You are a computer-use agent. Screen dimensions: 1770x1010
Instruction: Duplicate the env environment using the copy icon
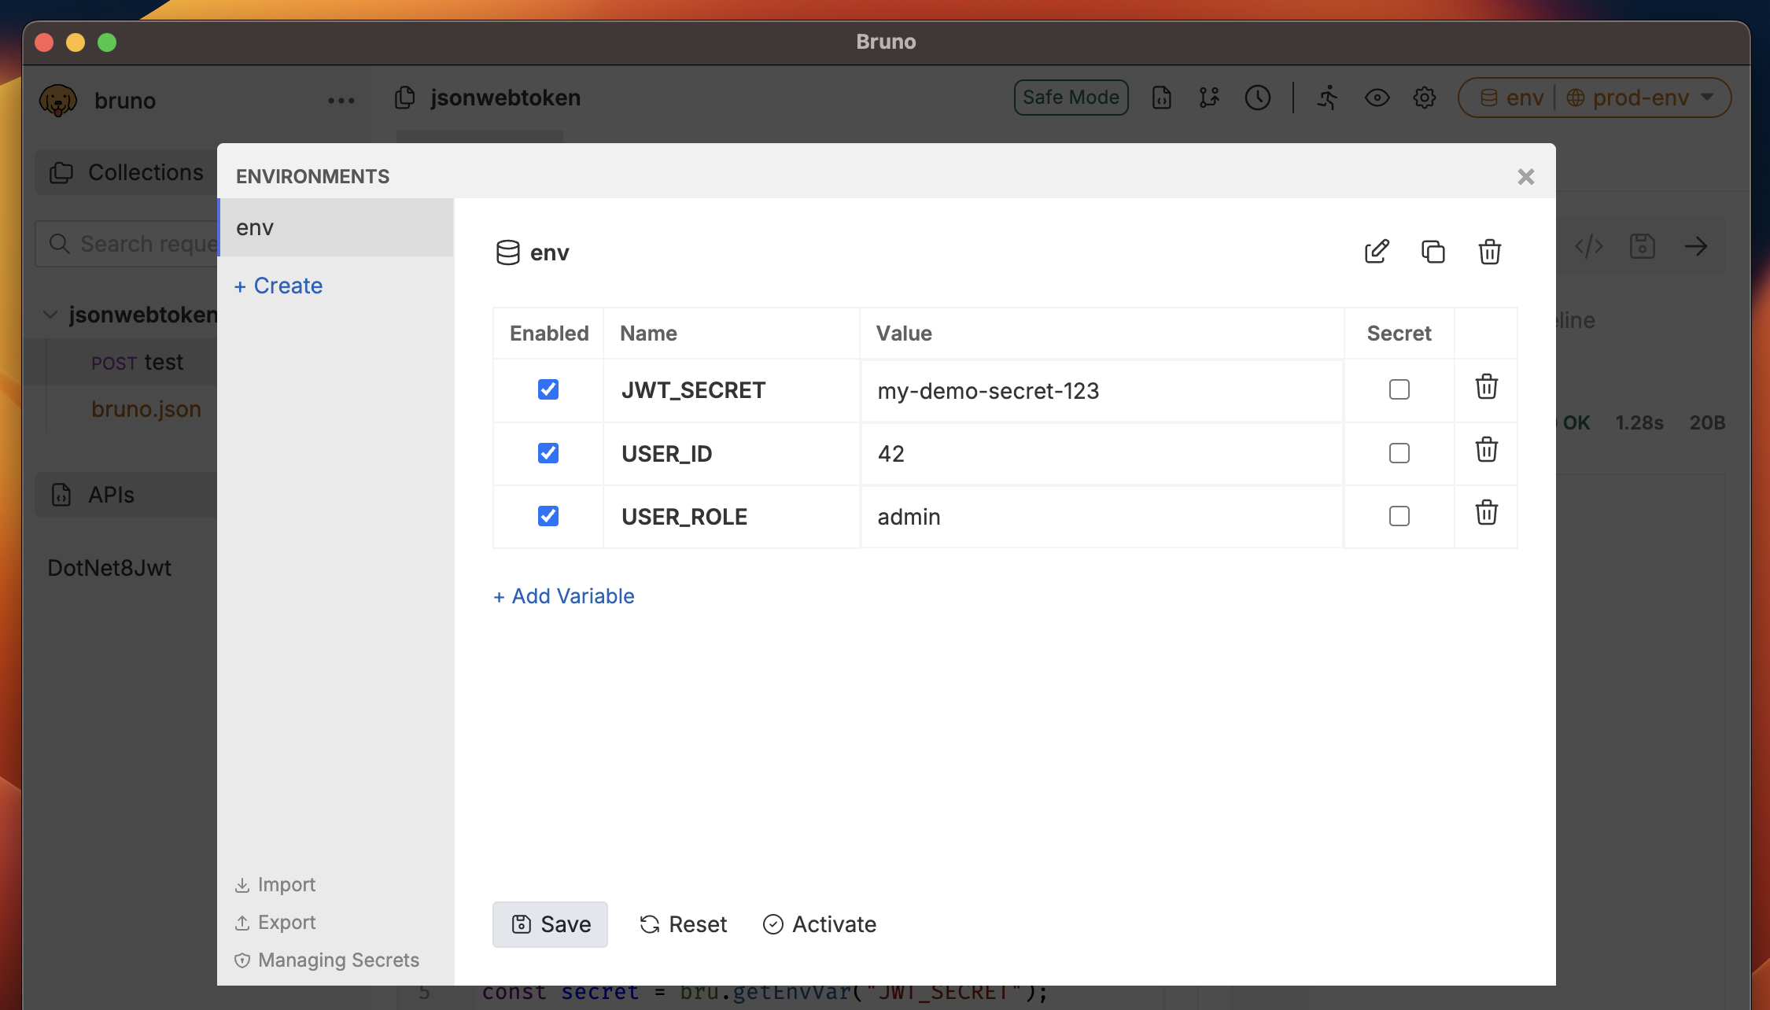click(1433, 252)
